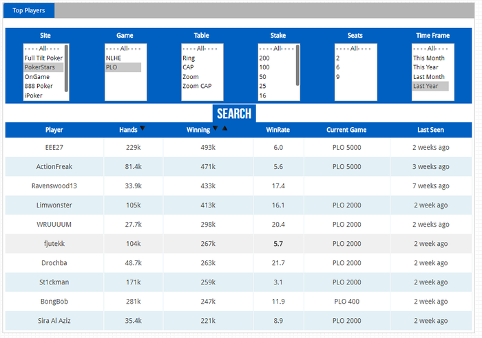Select stake 25 in Stake list

coord(277,86)
